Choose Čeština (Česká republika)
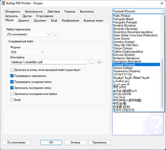The height and width of the screenshot is (150, 166). point(136,52)
